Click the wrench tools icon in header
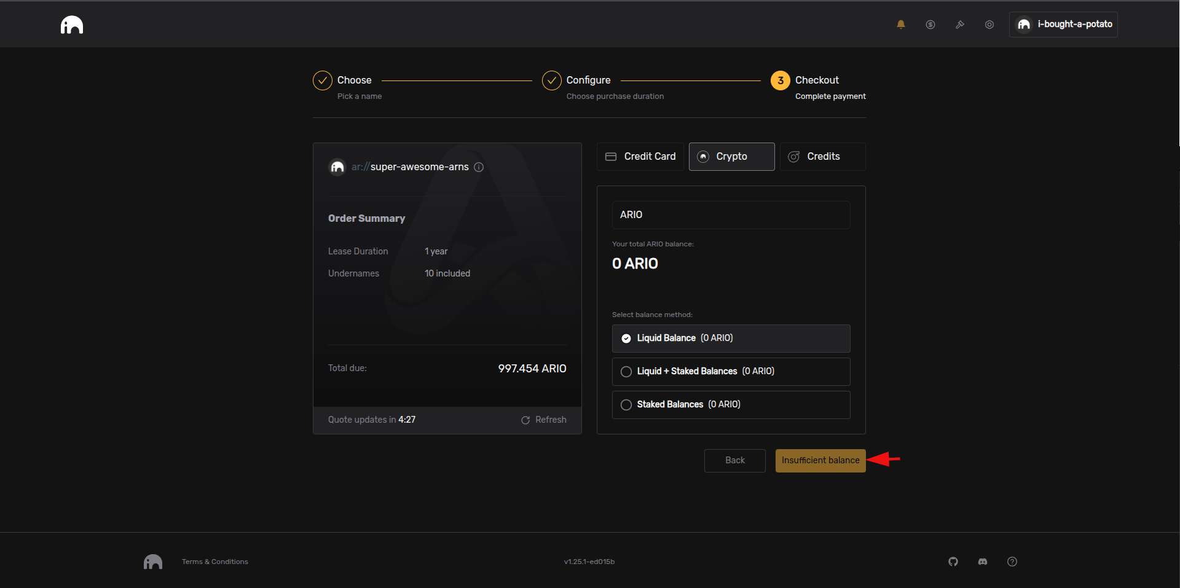1180x588 pixels. pyautogui.click(x=959, y=25)
